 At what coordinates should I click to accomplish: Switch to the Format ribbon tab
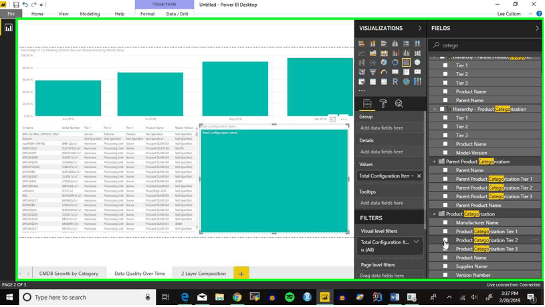[x=147, y=14]
